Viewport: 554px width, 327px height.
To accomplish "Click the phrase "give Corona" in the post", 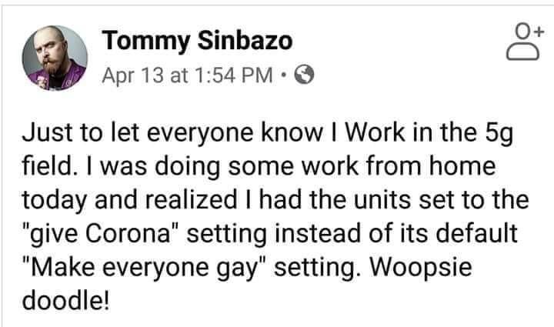I will (x=101, y=234).
